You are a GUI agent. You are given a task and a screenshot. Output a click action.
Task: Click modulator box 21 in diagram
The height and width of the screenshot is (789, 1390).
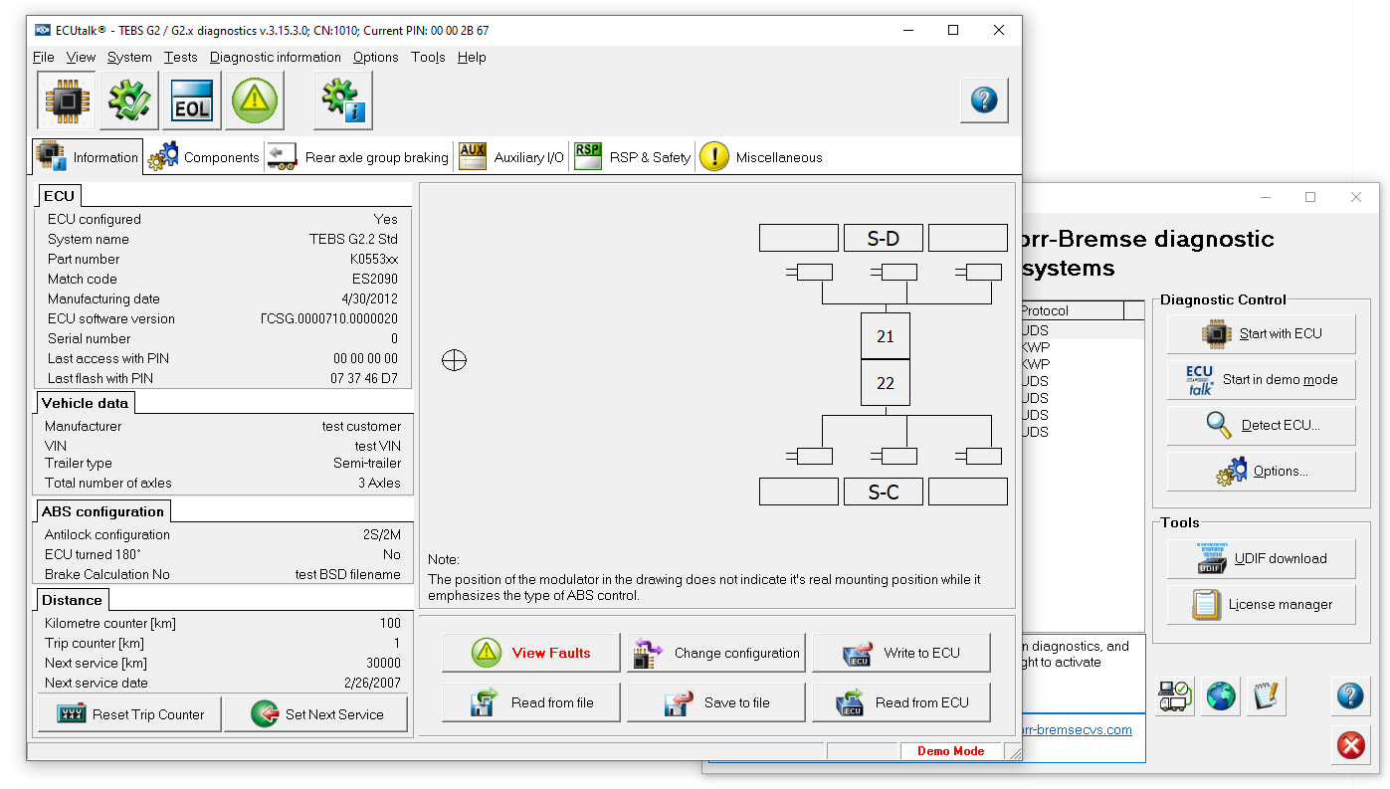click(886, 336)
